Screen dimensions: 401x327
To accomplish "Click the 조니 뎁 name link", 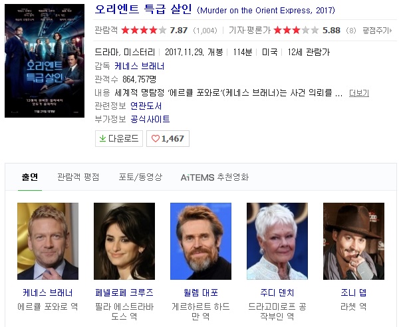I will click(354, 292).
